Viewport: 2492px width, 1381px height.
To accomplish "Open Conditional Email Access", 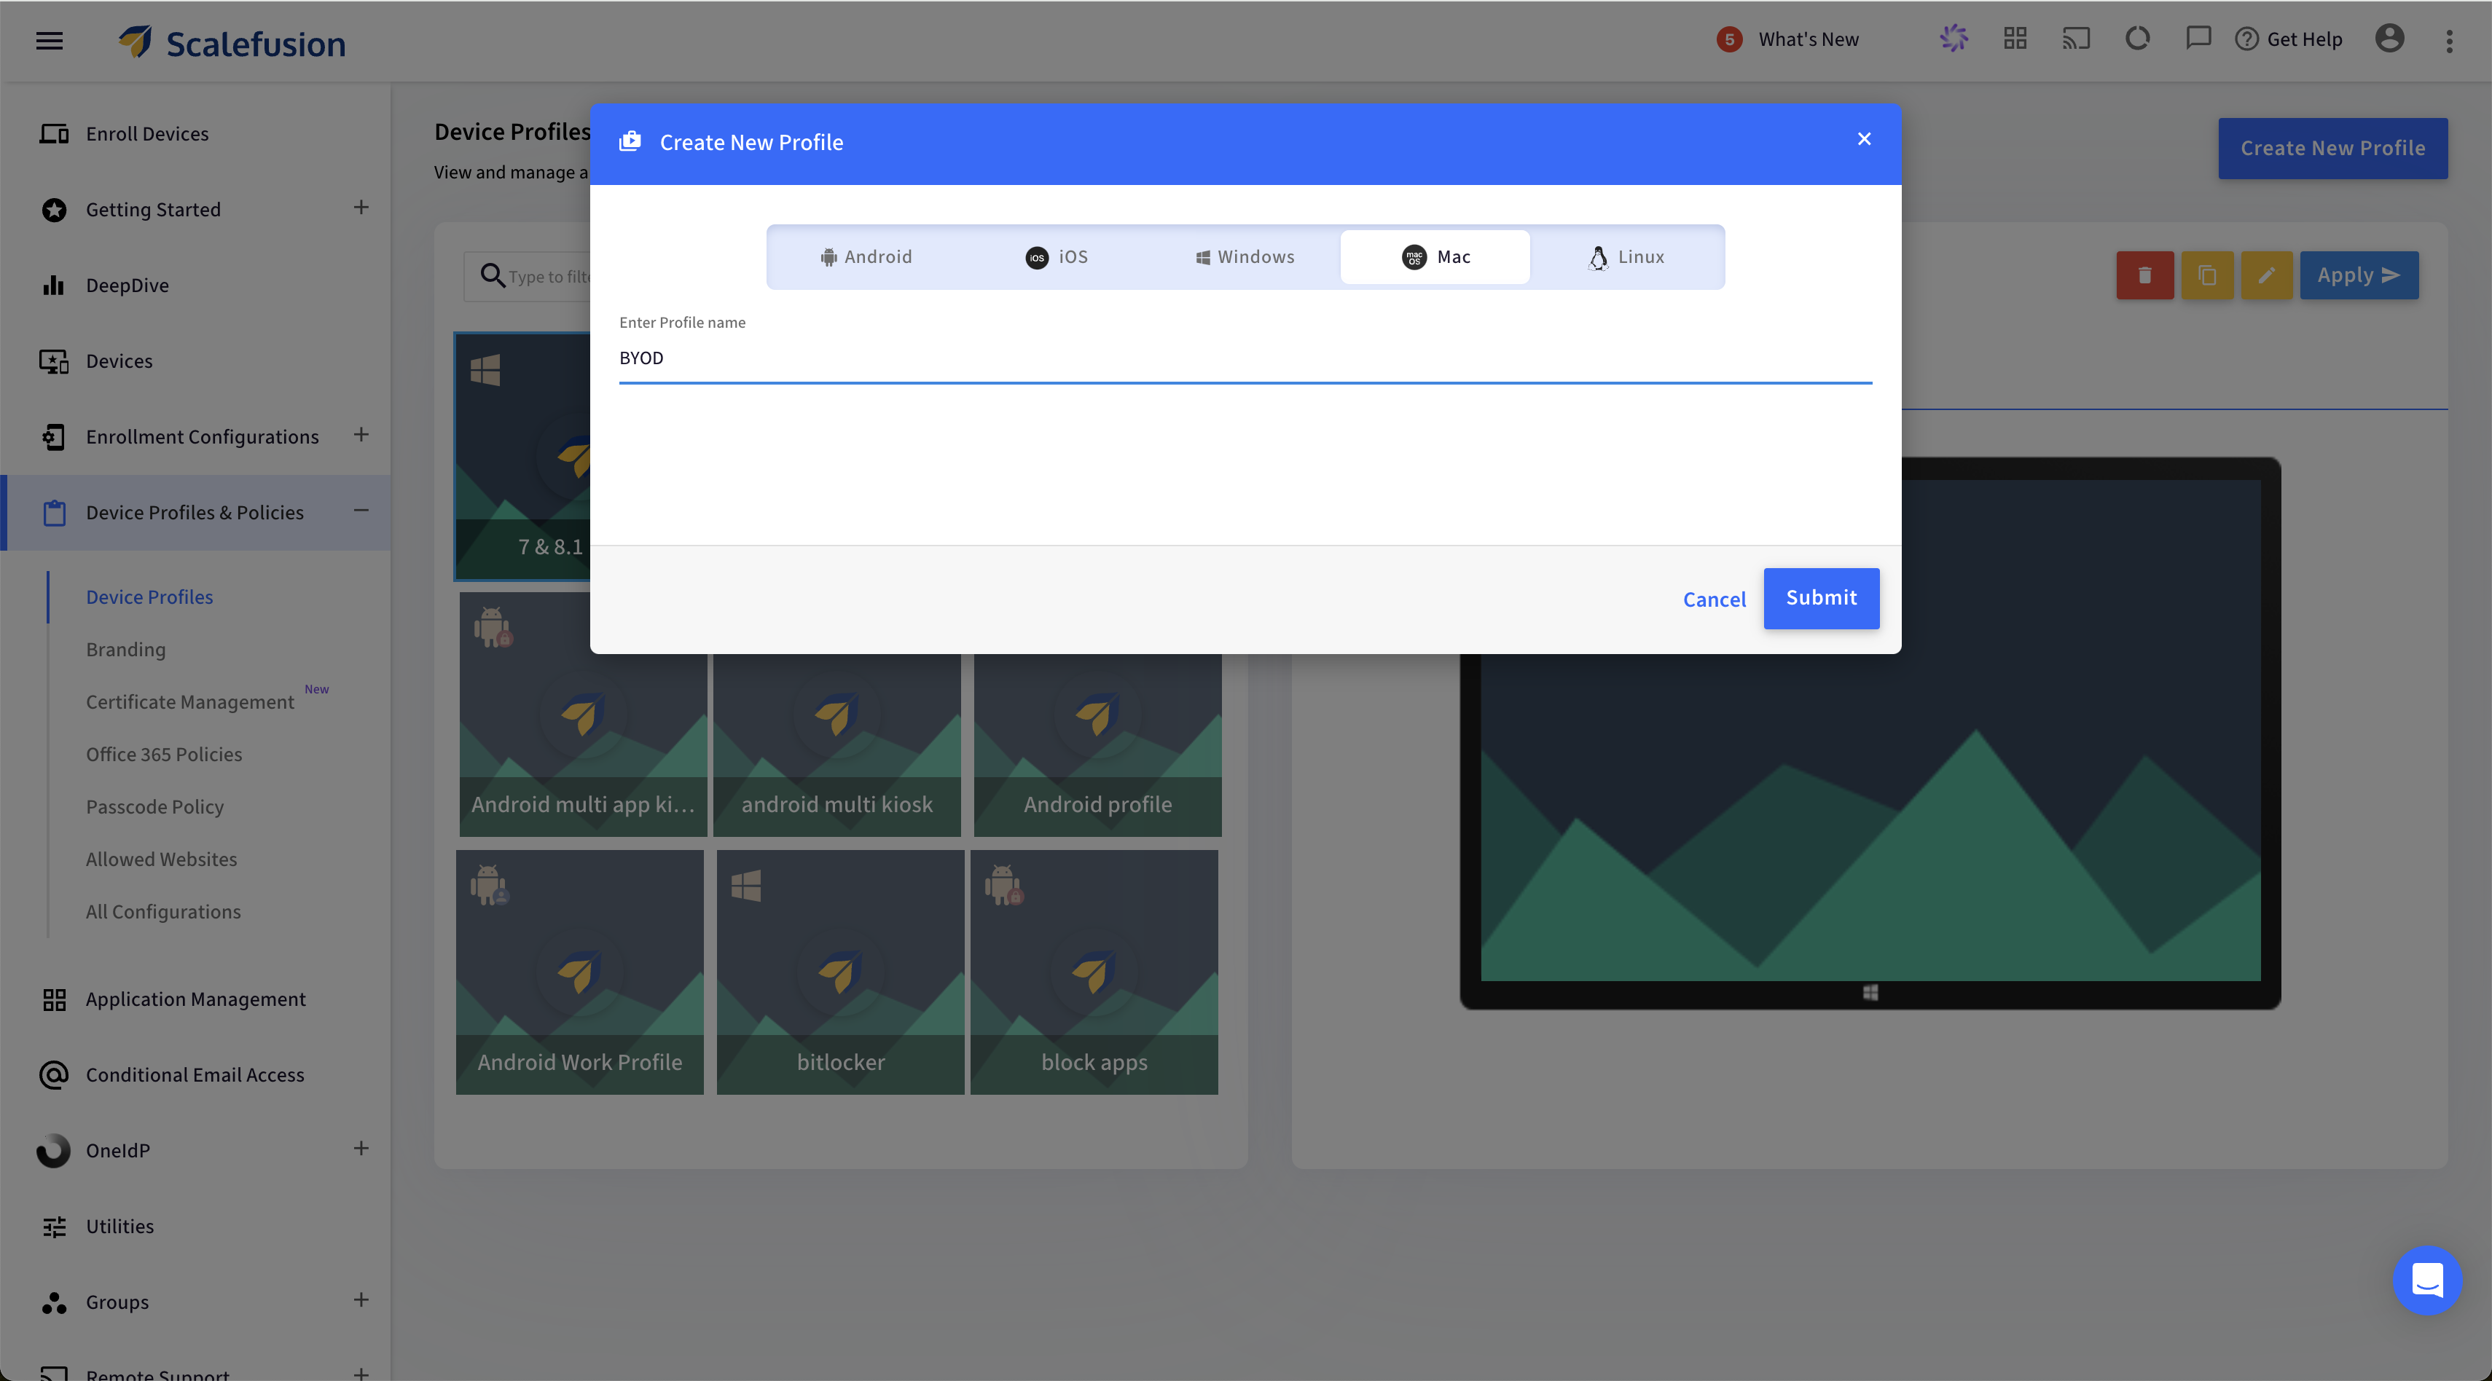I will pyautogui.click(x=195, y=1075).
